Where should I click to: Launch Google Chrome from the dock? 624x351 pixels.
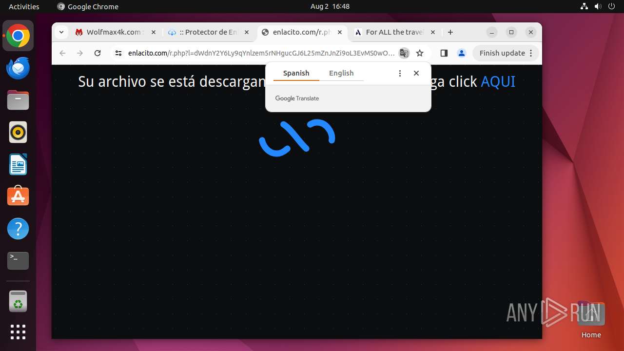18,36
